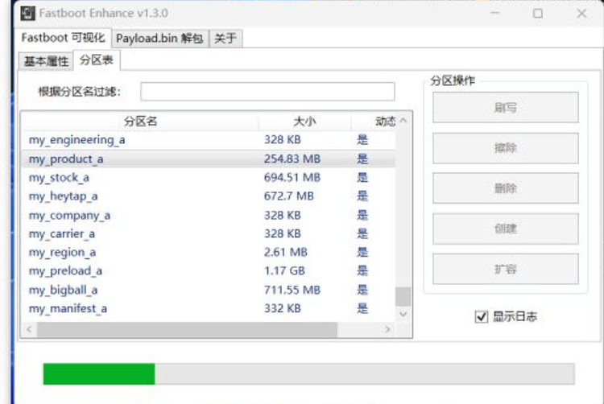Select my_heytap_a partition row
This screenshot has height=404, width=604.
coord(209,196)
